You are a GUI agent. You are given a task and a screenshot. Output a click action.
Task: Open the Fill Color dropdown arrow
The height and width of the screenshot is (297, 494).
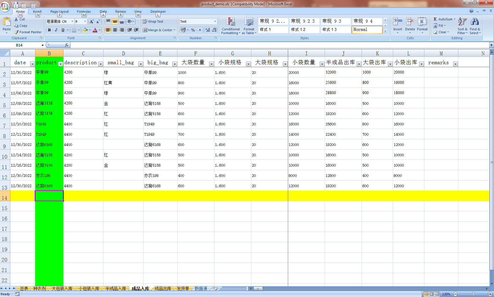90,30
